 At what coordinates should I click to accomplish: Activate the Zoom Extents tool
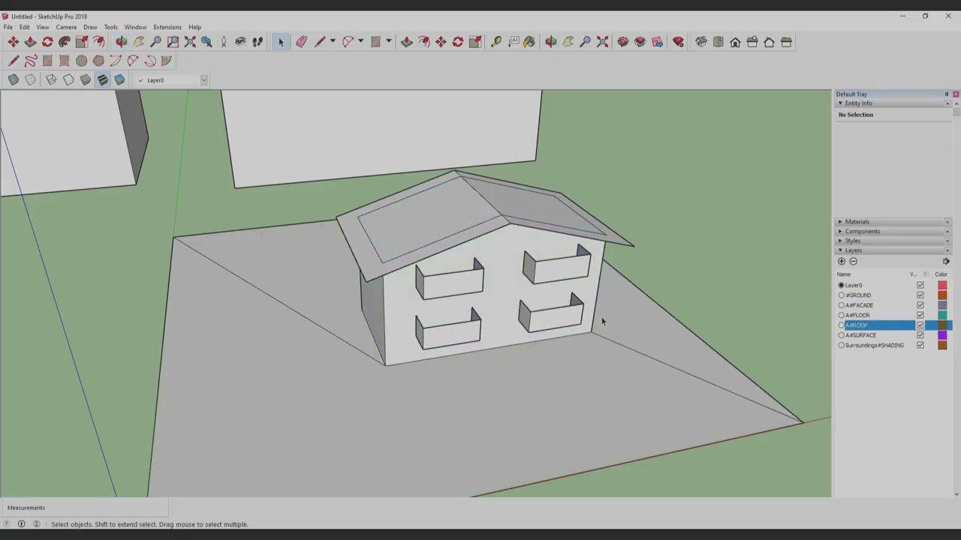click(190, 42)
